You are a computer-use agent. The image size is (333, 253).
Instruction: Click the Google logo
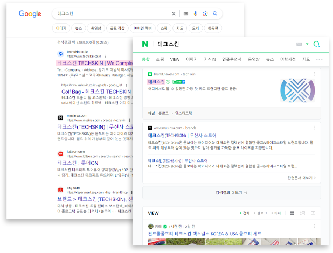(x=30, y=14)
